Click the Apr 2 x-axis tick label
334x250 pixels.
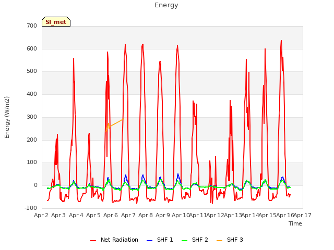point(41,215)
